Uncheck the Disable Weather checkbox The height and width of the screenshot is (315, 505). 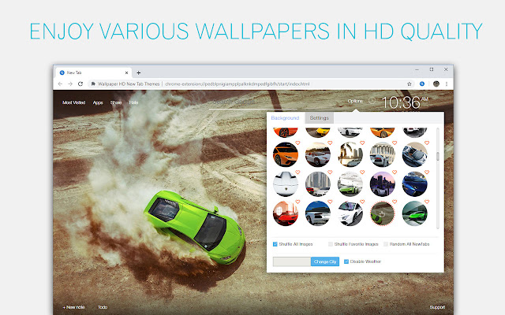pos(346,261)
